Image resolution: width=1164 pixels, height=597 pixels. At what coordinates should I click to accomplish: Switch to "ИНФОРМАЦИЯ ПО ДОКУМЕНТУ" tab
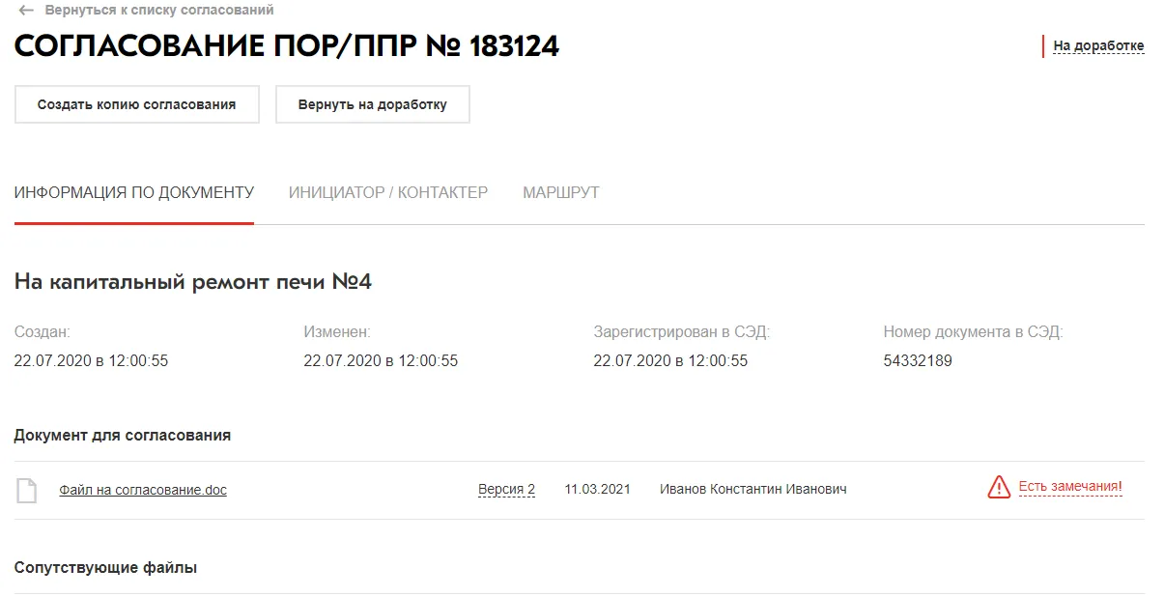(134, 192)
